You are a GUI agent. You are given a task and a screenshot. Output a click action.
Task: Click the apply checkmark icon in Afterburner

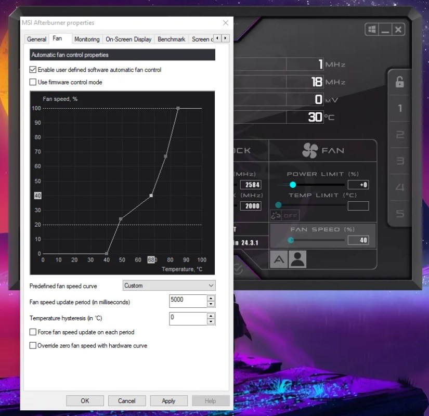[238, 269]
